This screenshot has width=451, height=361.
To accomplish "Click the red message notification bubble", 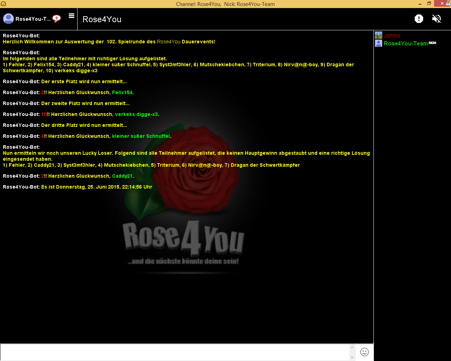I will coord(56,18).
